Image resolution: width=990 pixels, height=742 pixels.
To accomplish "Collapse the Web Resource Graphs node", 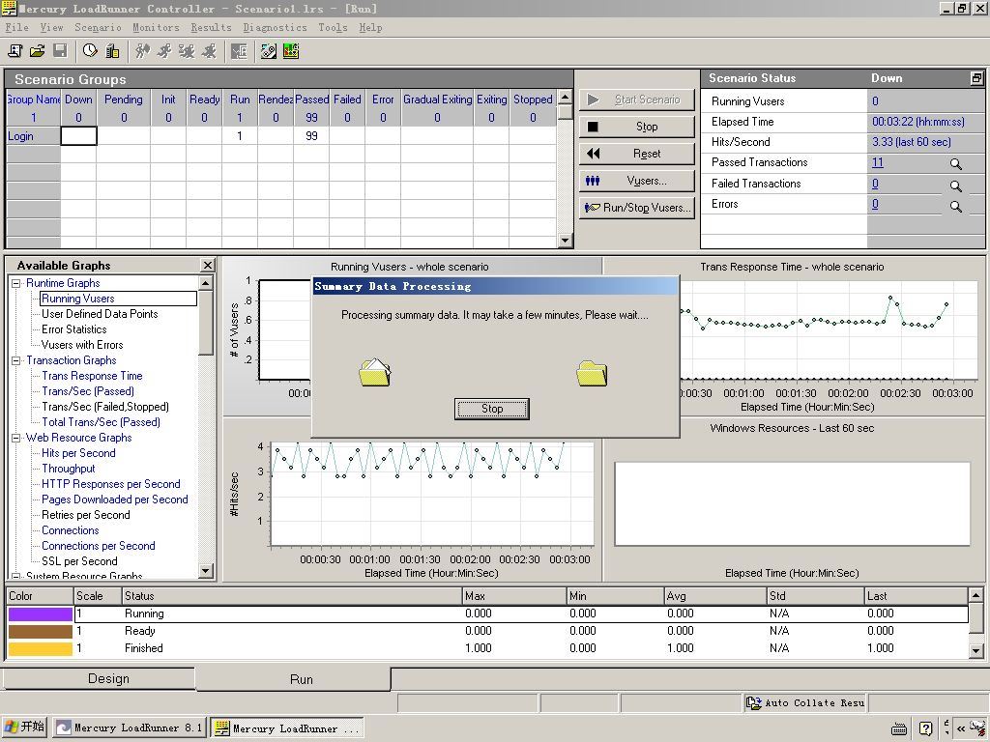I will [16, 438].
